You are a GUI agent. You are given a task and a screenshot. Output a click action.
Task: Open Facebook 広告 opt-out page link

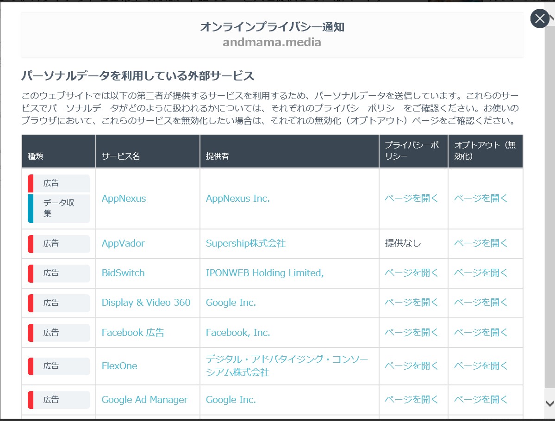click(x=480, y=333)
